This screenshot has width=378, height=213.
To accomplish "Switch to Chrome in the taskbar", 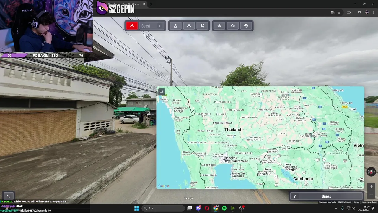I will [216, 208].
